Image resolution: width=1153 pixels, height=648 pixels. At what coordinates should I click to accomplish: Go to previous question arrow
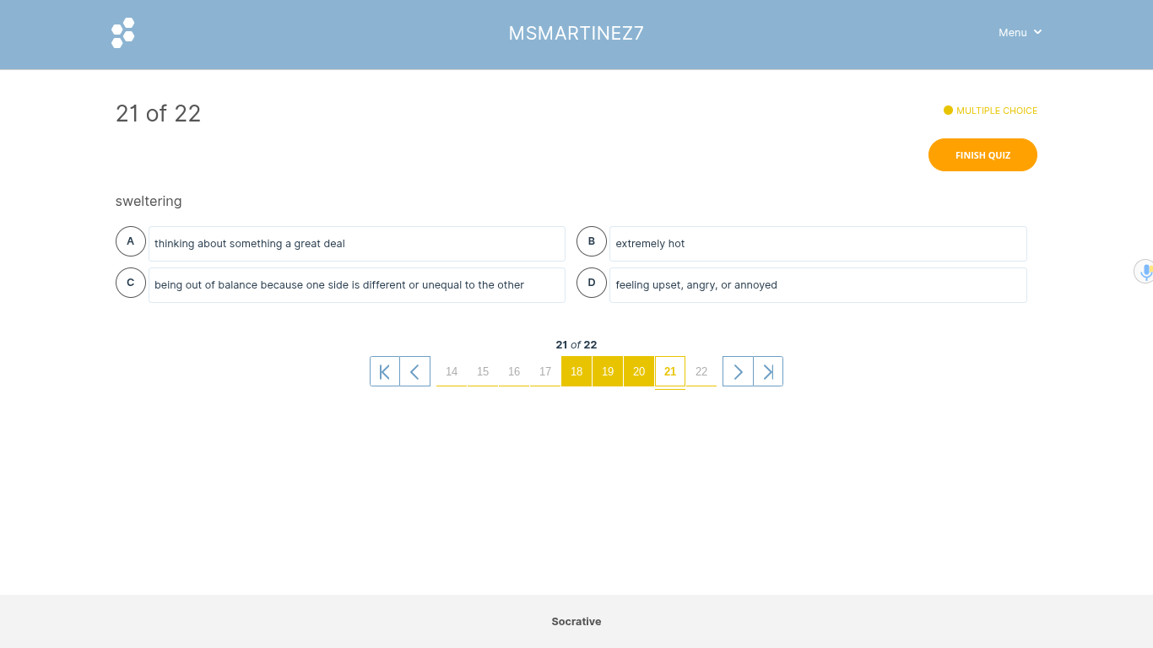[x=415, y=371]
